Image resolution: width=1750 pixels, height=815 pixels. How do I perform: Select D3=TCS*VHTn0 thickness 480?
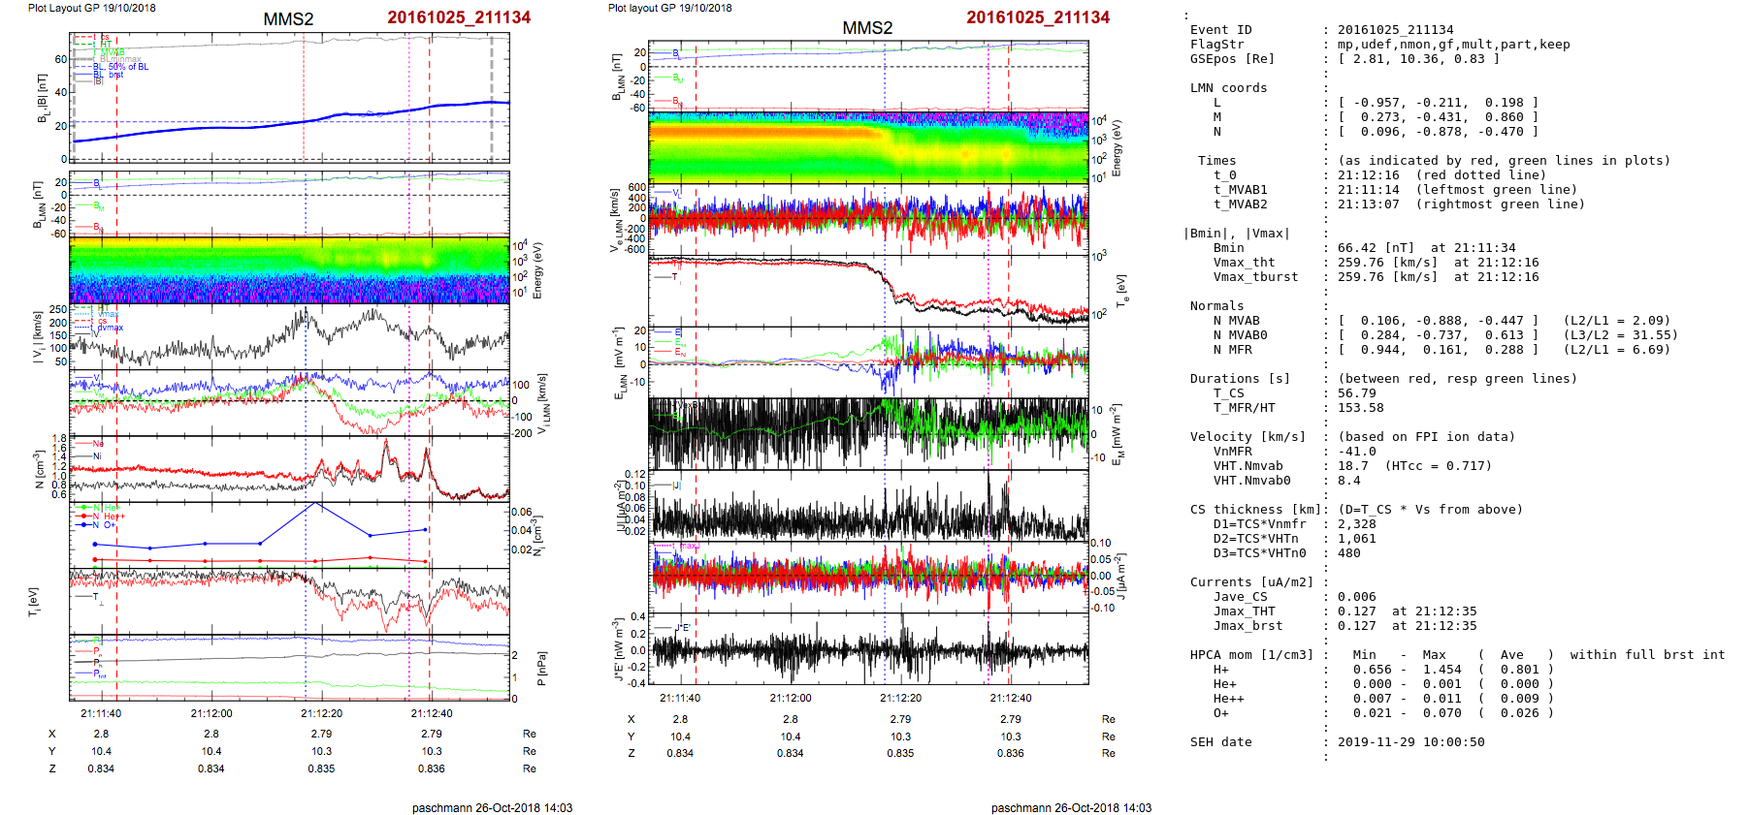(1348, 553)
